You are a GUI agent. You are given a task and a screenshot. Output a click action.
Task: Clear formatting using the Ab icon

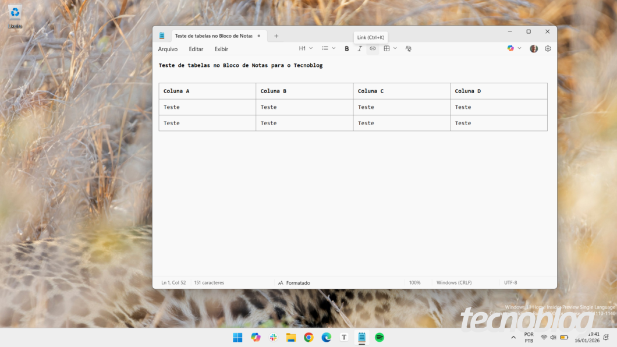(x=408, y=48)
